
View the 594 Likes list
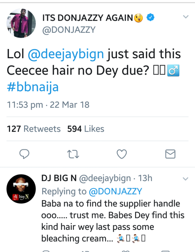(86, 129)
